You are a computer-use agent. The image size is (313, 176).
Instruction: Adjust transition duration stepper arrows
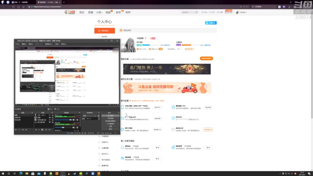pyautogui.click(x=99, y=119)
